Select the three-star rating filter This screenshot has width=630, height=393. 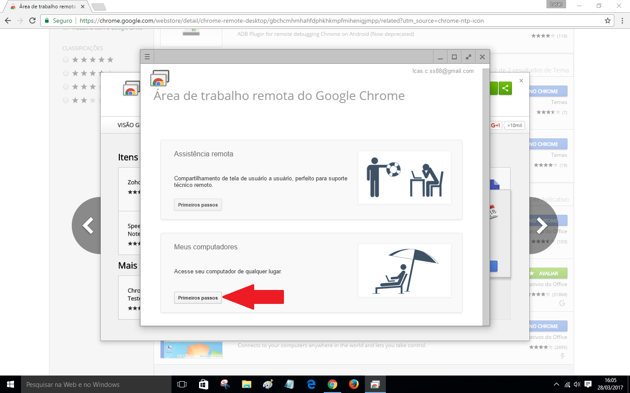[66, 87]
